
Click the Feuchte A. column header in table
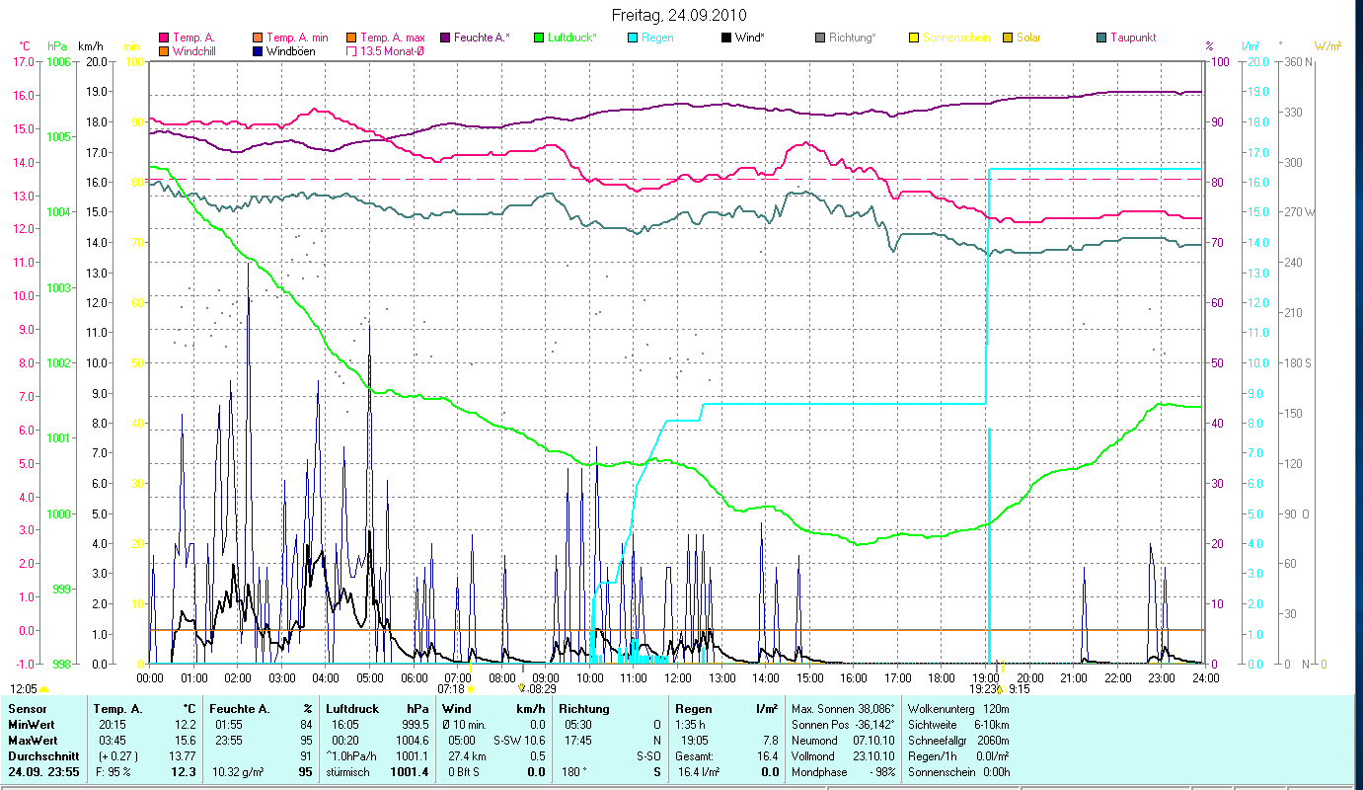240,709
